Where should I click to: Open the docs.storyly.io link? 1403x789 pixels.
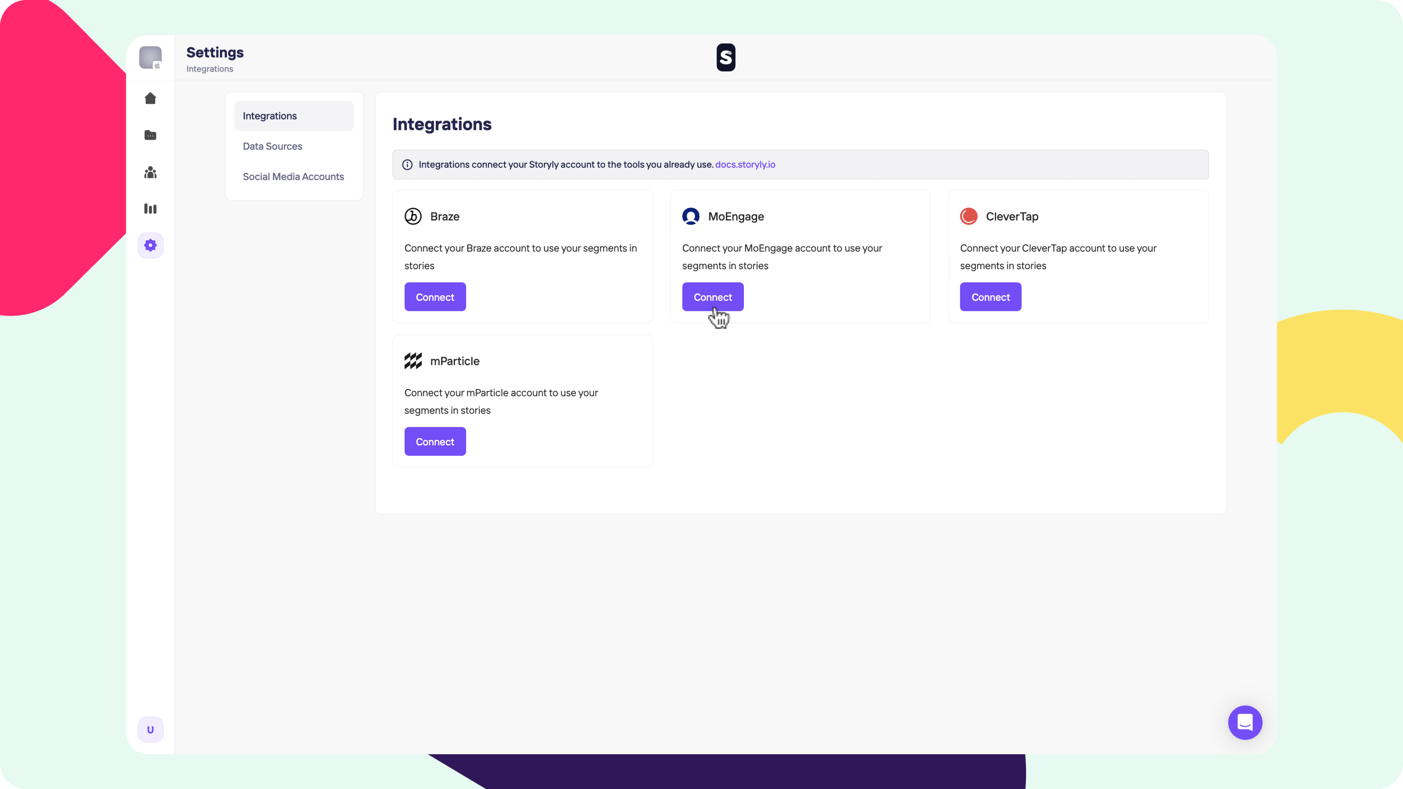745,164
